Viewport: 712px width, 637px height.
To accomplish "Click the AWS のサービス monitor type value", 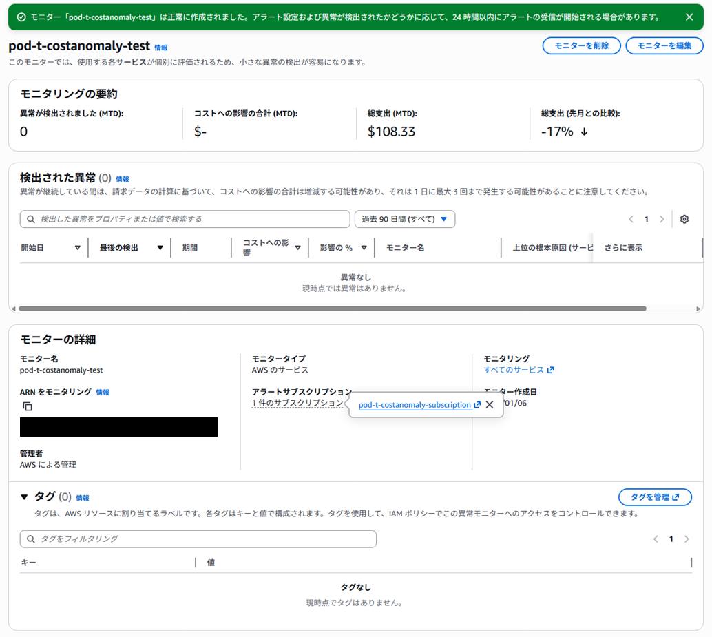I will pos(280,370).
